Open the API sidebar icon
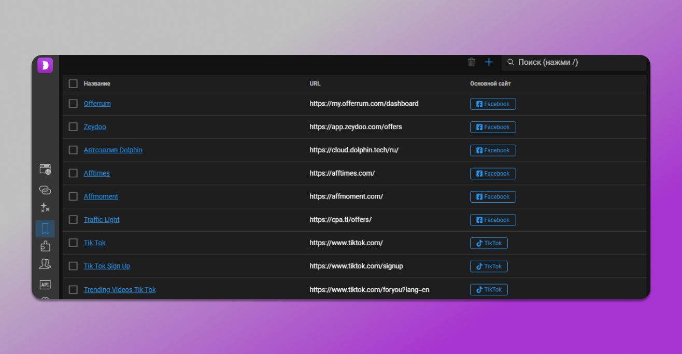The width and height of the screenshot is (682, 354). (x=45, y=285)
